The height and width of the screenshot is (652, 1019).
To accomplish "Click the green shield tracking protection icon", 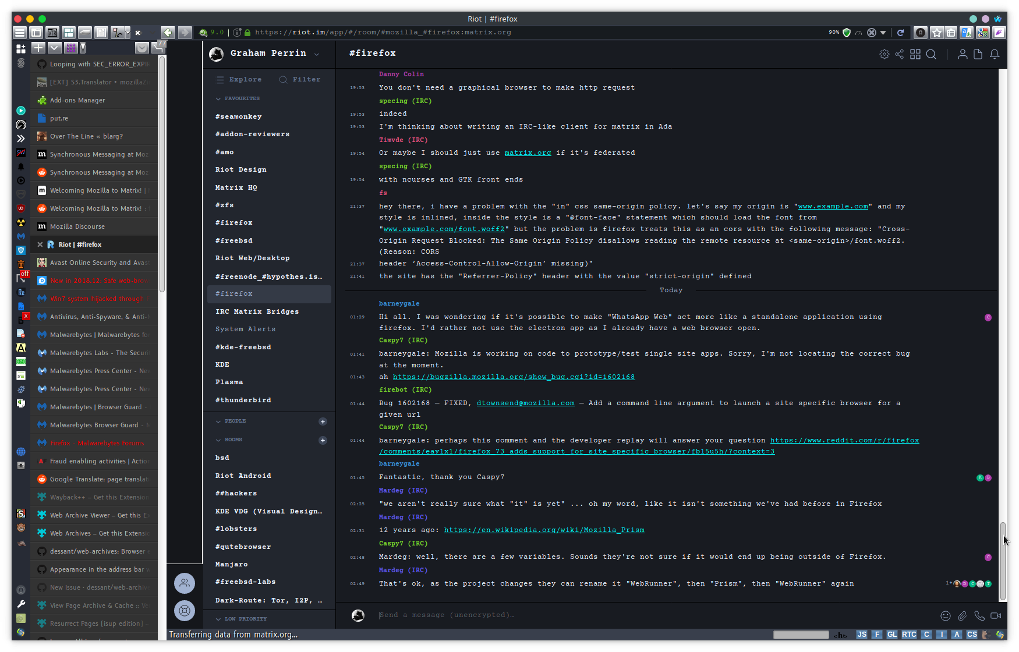I will [847, 33].
